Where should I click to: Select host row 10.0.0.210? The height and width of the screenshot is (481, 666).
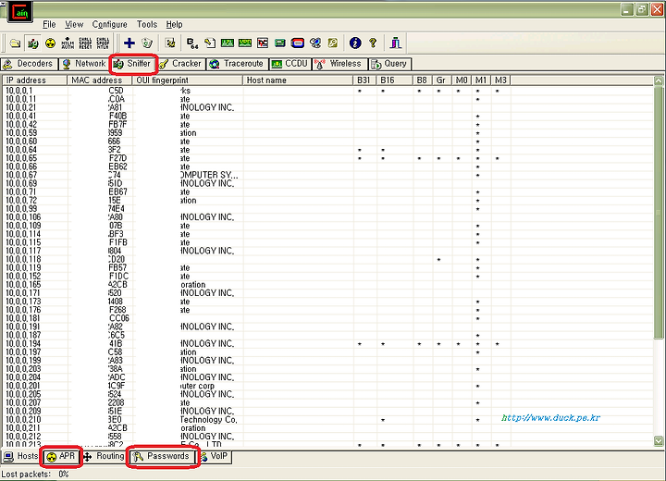[x=327, y=419]
